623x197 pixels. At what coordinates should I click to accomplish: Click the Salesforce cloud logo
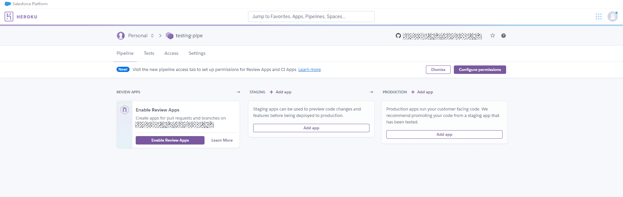pyautogui.click(x=7, y=4)
